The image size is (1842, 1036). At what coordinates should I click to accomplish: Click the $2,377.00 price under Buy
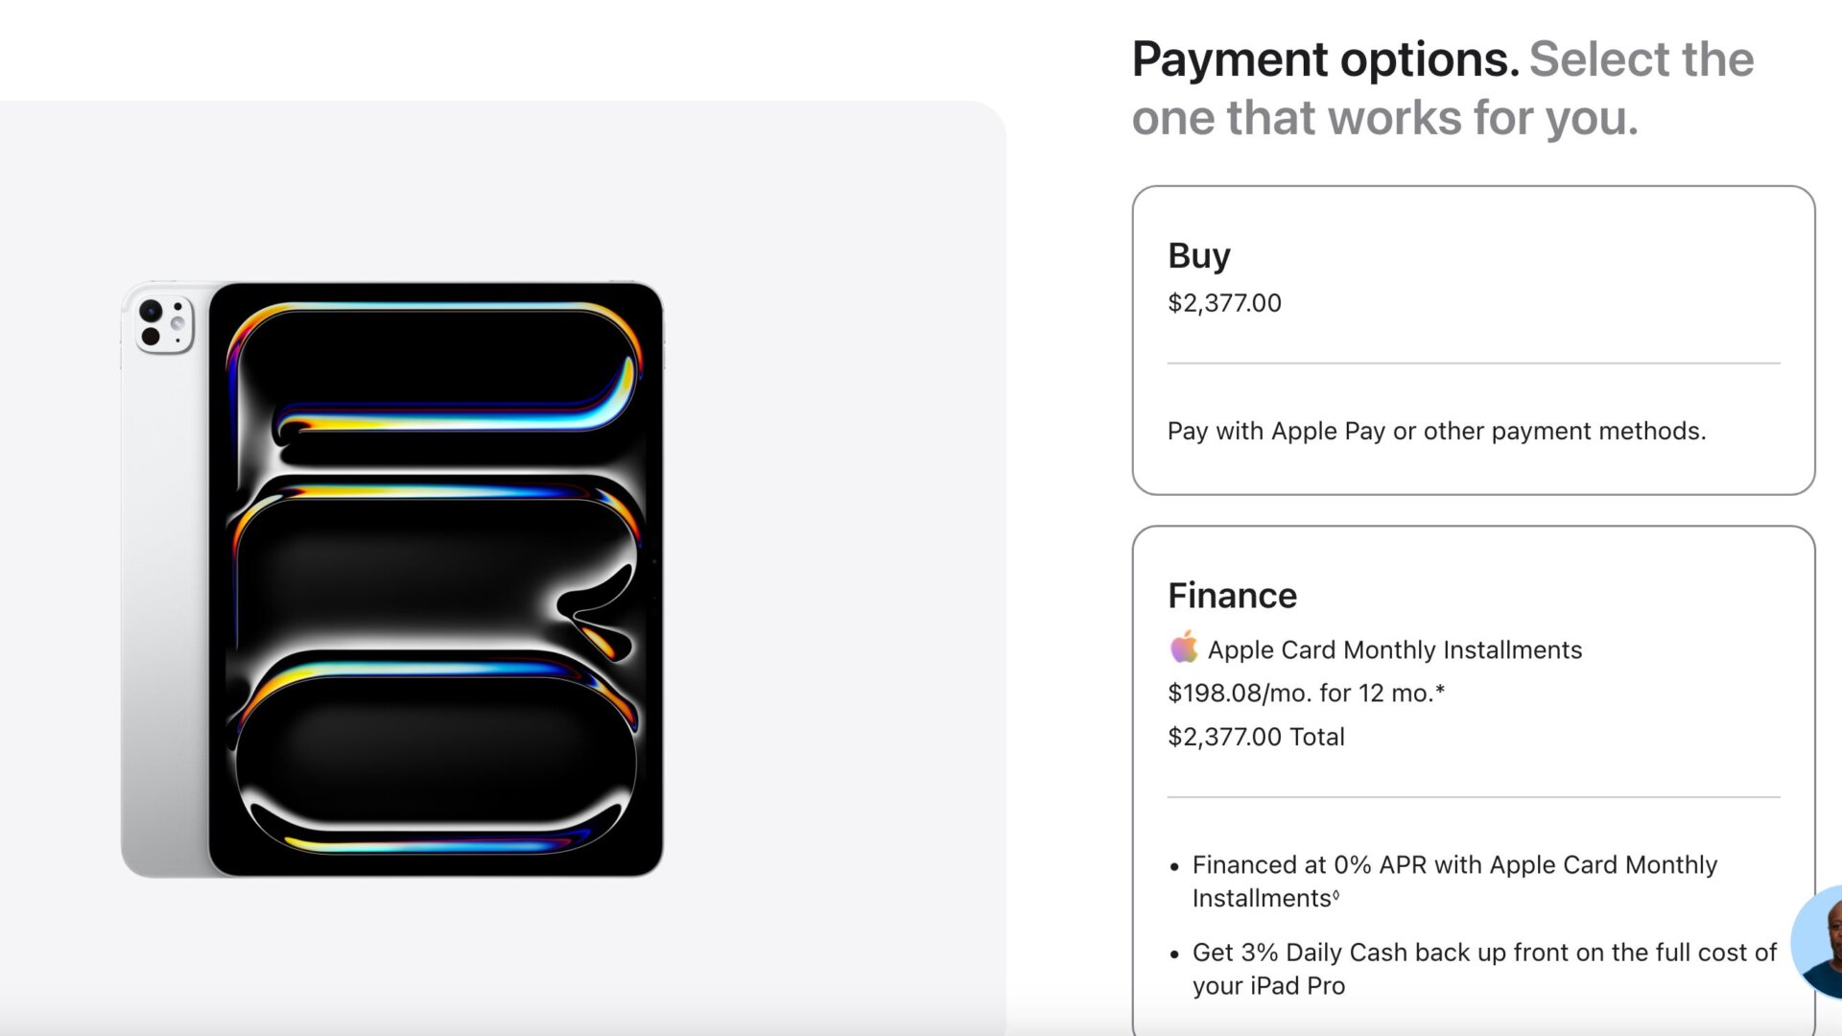[x=1224, y=303]
